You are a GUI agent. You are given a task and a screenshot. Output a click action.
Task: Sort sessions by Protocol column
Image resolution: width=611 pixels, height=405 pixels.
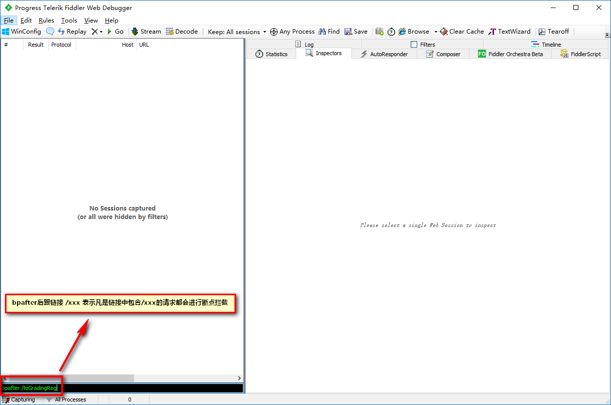[62, 45]
